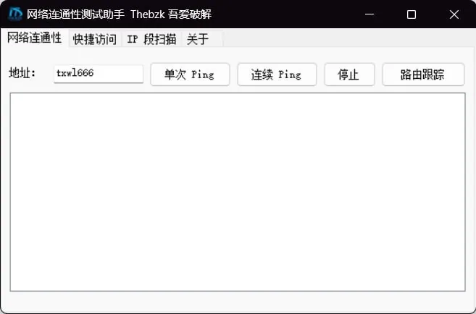Image resolution: width=476 pixels, height=314 pixels.
Task: Open the 关于 tab
Action: [x=202, y=39]
